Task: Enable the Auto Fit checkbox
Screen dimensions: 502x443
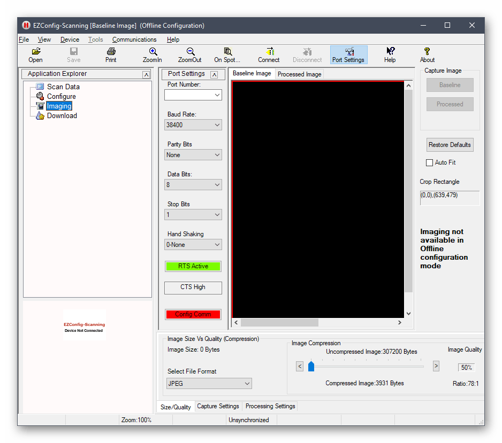Action: click(429, 162)
